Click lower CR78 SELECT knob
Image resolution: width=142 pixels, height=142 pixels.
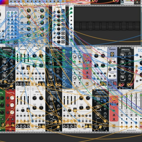pyautogui.click(x=75, y=78)
